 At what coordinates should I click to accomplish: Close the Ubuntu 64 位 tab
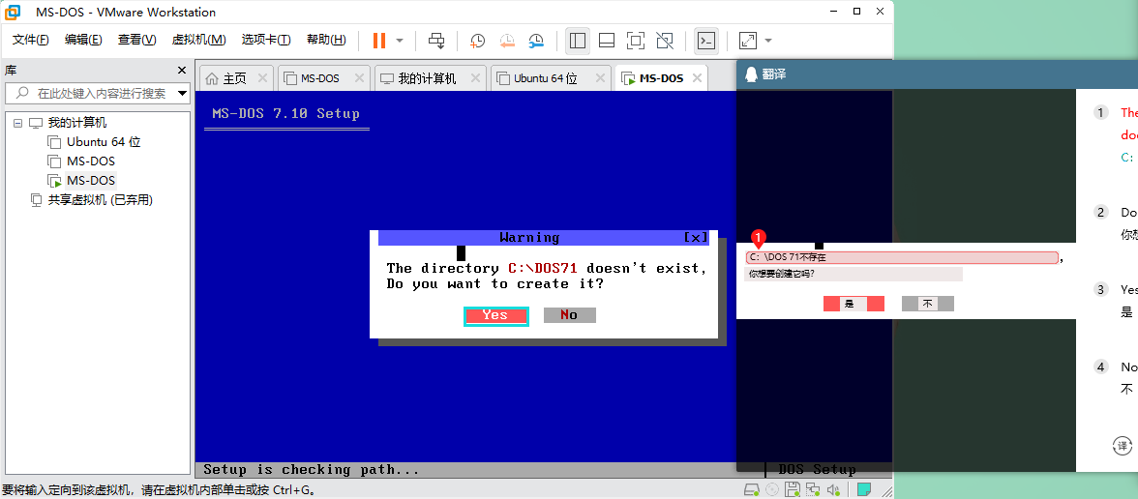point(600,78)
